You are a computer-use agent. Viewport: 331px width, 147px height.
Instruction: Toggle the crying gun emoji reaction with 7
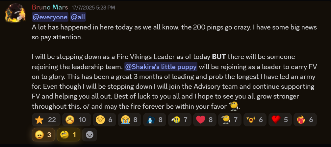click(179, 120)
